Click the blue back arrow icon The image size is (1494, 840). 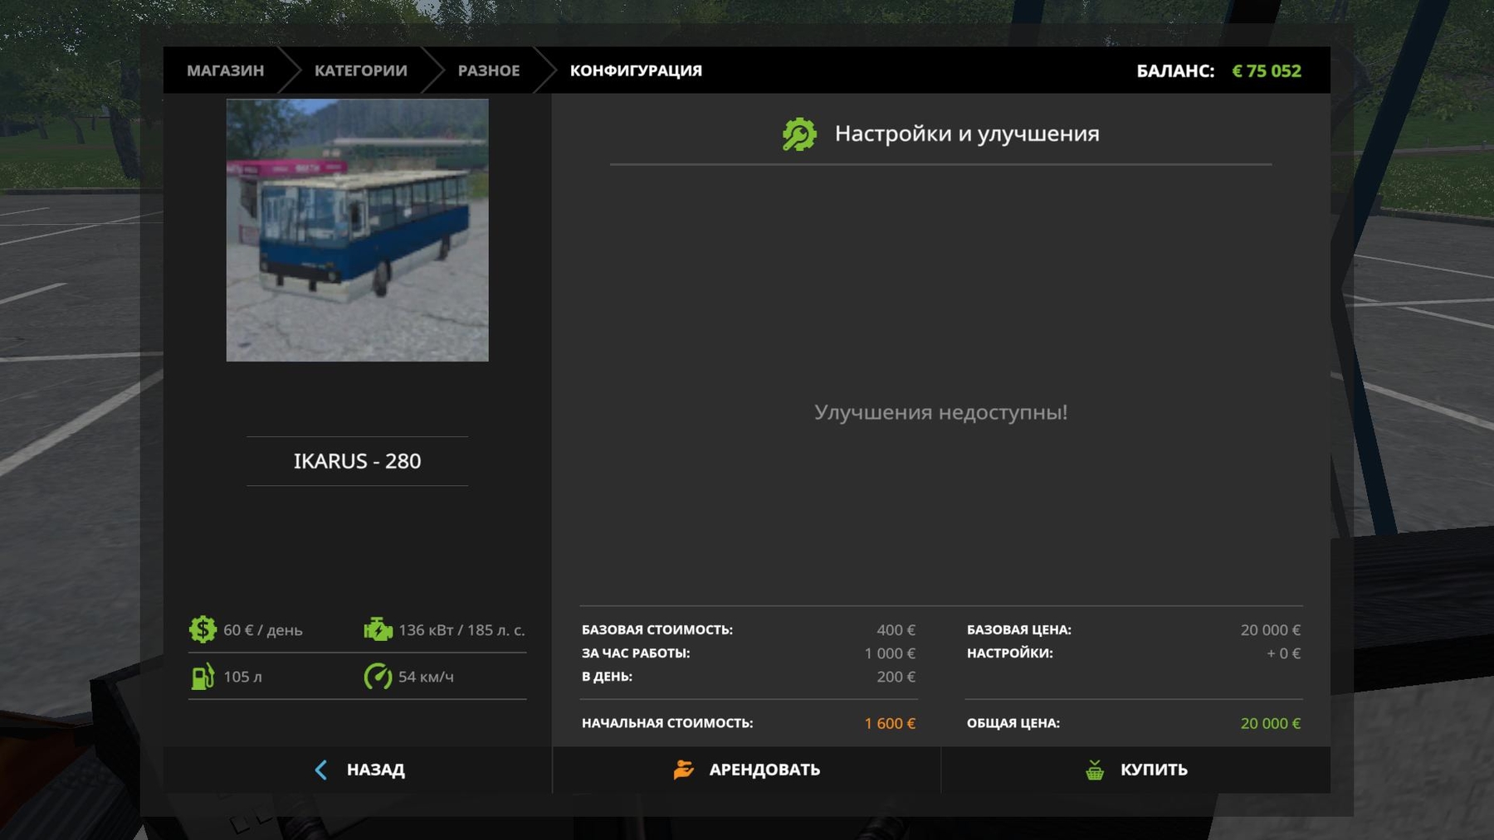coord(321,770)
